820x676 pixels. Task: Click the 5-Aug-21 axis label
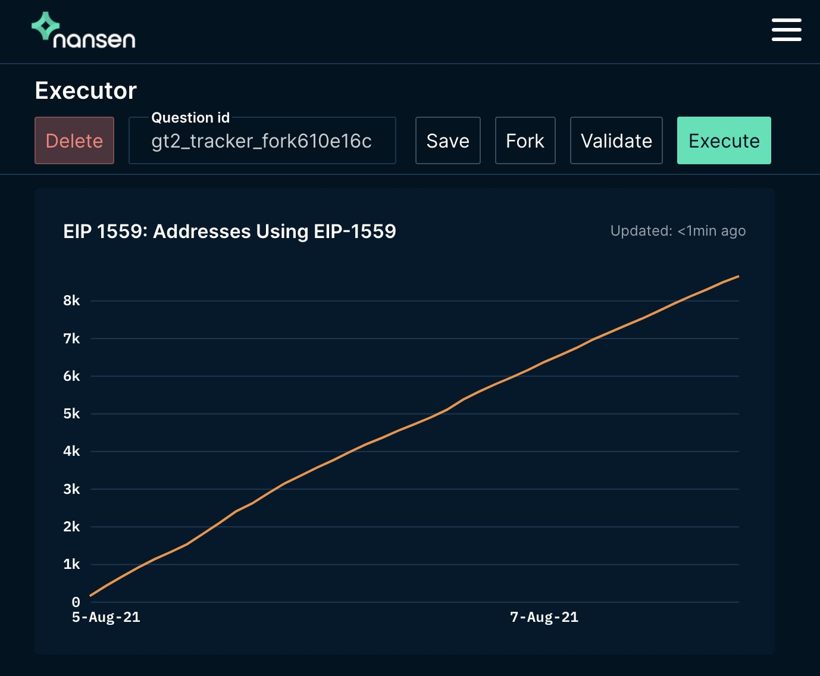coord(106,617)
